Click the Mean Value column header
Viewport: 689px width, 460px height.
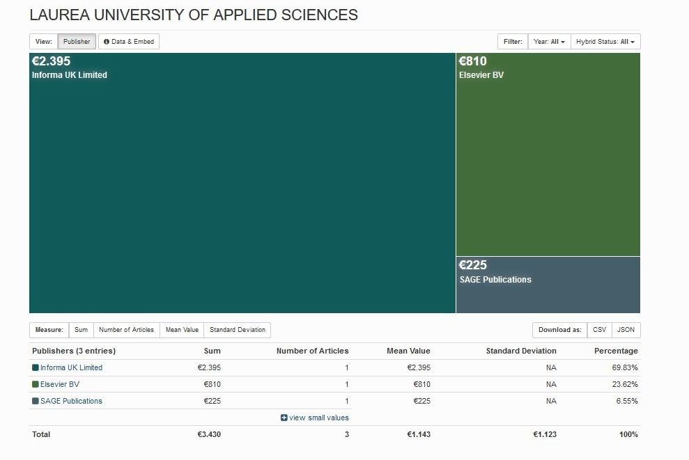408,351
